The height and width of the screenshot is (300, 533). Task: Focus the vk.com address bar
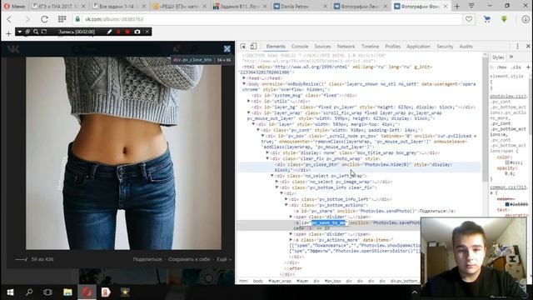point(268,19)
